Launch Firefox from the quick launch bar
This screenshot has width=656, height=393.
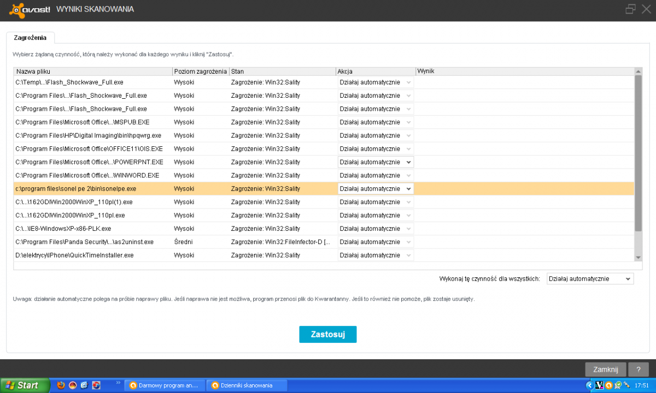(61, 385)
